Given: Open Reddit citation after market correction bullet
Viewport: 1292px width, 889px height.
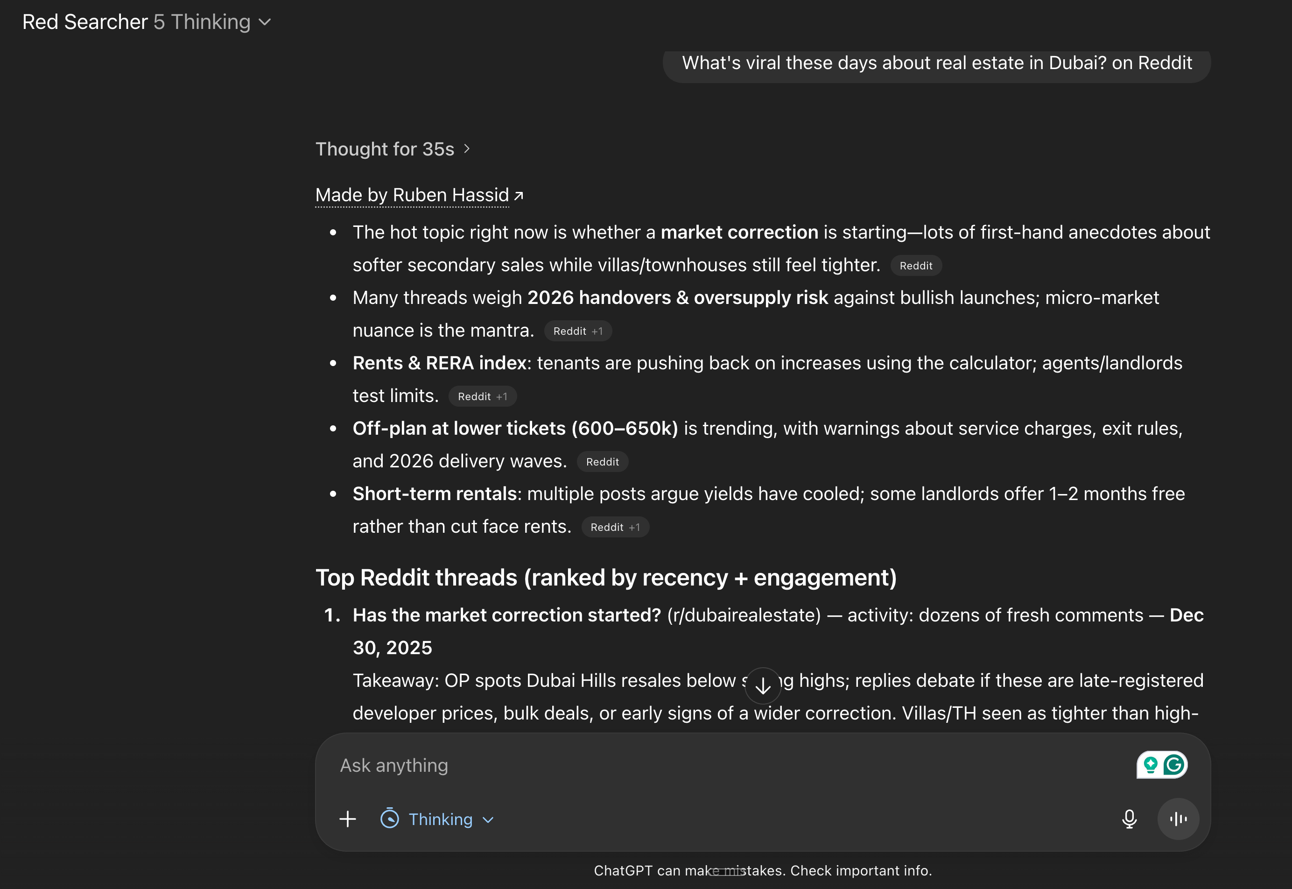Looking at the screenshot, I should (915, 266).
